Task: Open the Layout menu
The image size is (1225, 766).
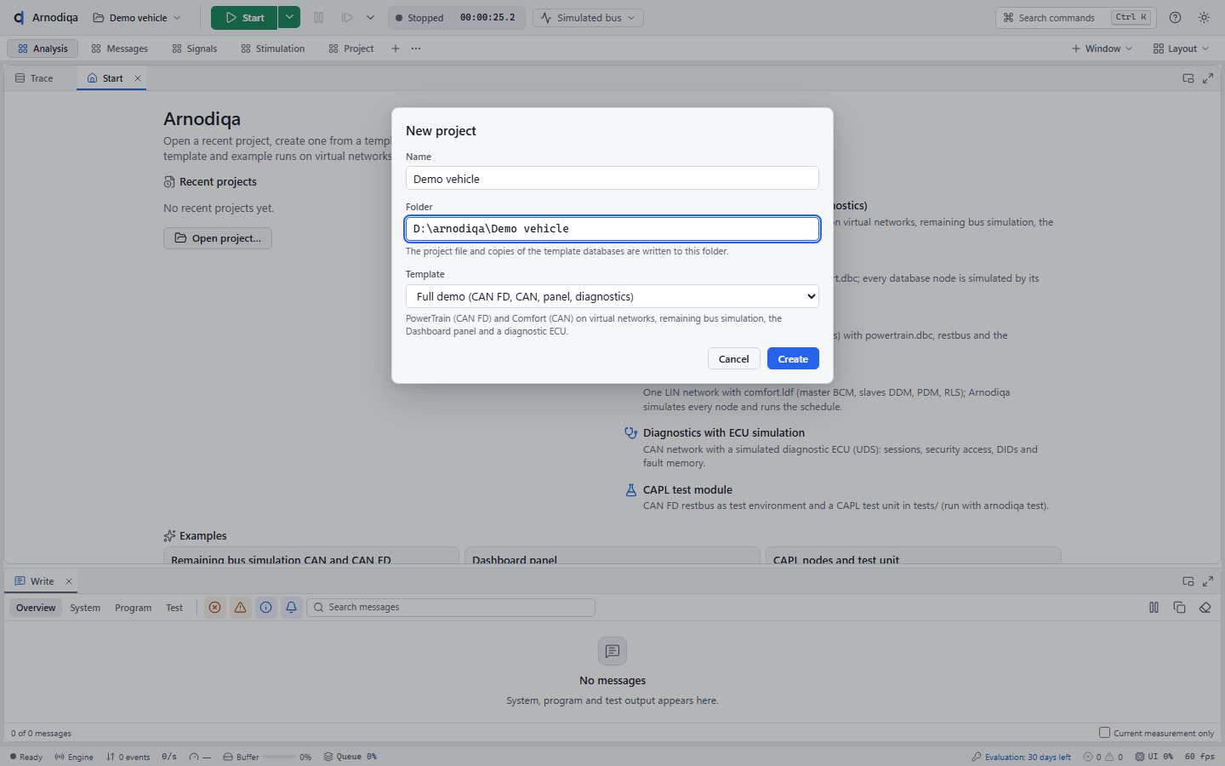Action: coord(1181,49)
